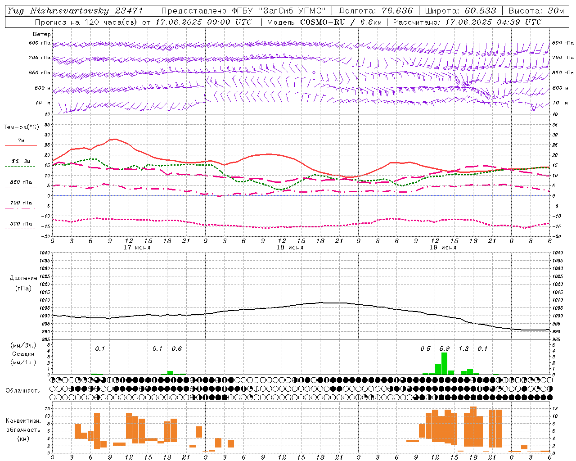Click the latitude value 'Широта: 60.833'
This screenshot has height=461, width=576.
pyautogui.click(x=460, y=11)
